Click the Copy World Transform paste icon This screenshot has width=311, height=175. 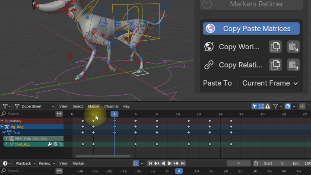[x=293, y=47]
